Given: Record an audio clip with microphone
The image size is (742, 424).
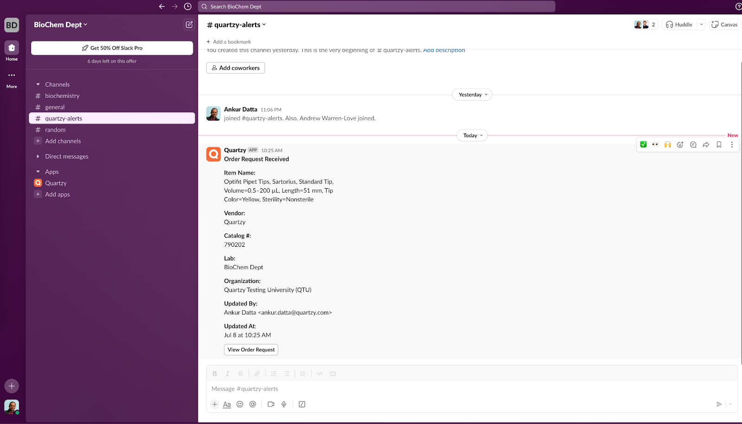Looking at the screenshot, I should pyautogui.click(x=284, y=404).
